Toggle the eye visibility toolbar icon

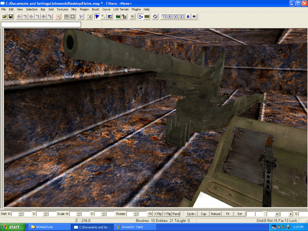pyautogui.click(x=194, y=16)
